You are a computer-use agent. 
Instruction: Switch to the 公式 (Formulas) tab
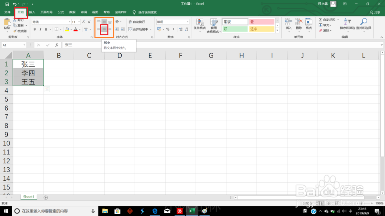click(x=61, y=12)
